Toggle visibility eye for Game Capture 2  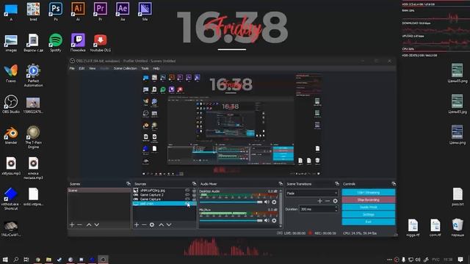point(187,195)
